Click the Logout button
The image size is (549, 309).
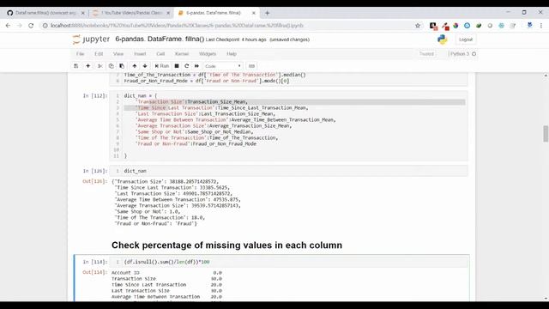point(466,39)
